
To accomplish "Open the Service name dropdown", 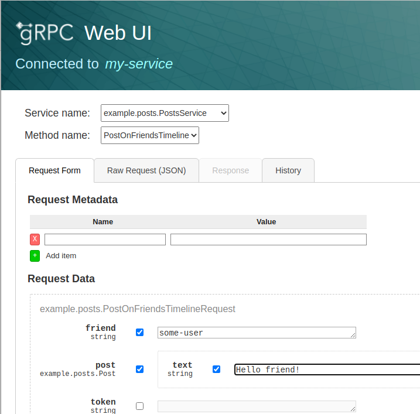I will pos(165,113).
